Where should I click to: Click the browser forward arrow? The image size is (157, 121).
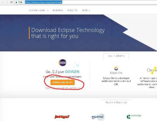tap(7, 2)
